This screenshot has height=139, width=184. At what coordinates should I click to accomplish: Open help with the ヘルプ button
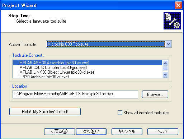[163, 131]
